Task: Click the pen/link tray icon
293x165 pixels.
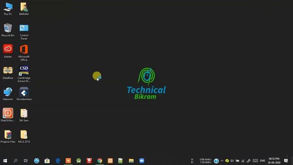Action: pyautogui.click(x=249, y=161)
